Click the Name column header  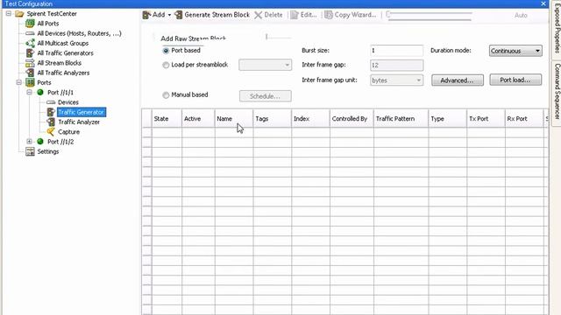click(234, 119)
